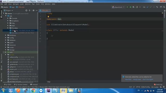Image resolution: width=166 pixels, height=93 pixels.
Task: Open PhpStorm from the Windows taskbar
Action: pyautogui.click(x=48, y=91)
